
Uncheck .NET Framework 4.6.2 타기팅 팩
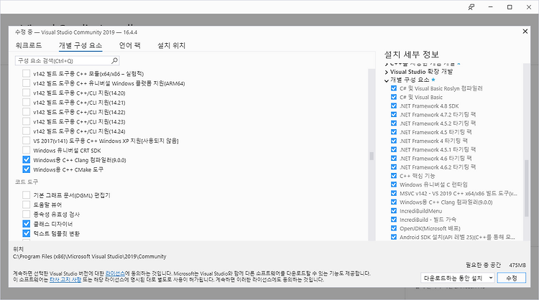coord(394,167)
